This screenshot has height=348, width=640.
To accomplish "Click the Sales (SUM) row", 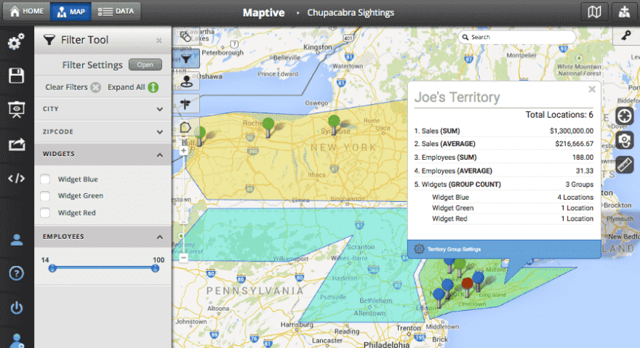I will click(504, 131).
